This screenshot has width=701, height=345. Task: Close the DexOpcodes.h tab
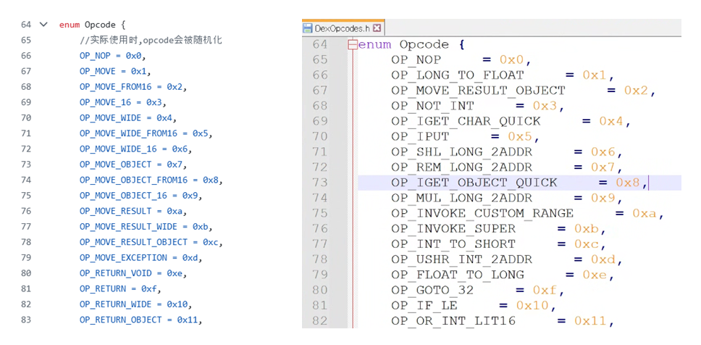377,28
